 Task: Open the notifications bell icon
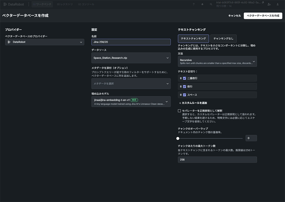(202, 4)
